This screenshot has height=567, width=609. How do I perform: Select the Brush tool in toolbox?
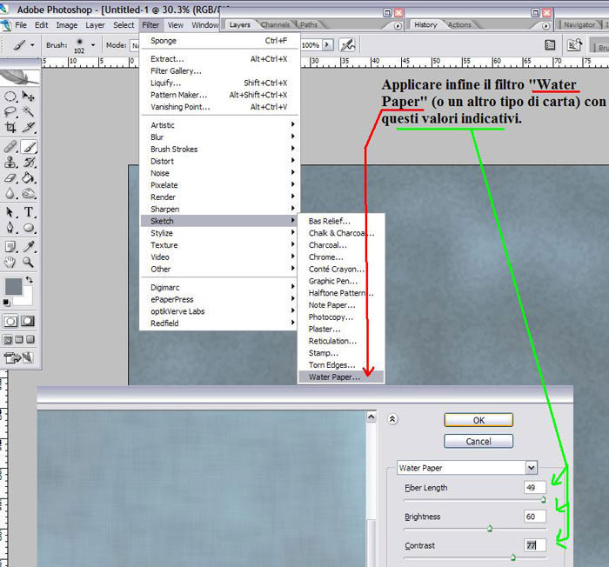29,147
